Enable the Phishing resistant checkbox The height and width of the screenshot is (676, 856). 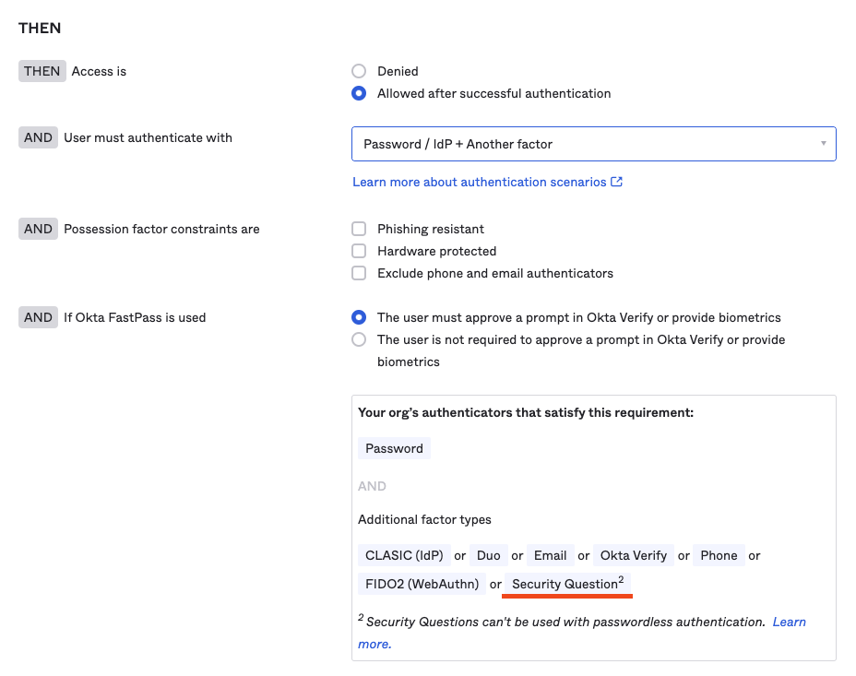click(359, 229)
